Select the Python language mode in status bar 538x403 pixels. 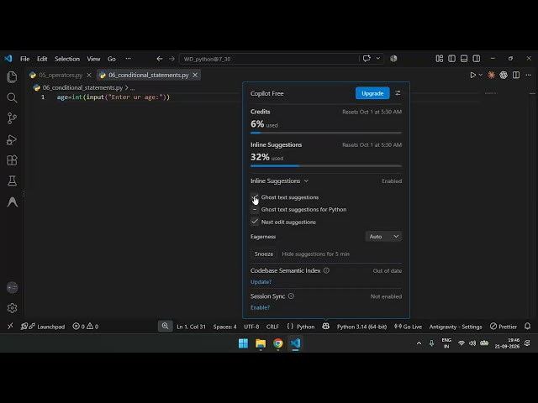305,327
